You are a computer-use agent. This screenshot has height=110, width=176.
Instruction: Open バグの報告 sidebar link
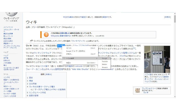coord(7,63)
